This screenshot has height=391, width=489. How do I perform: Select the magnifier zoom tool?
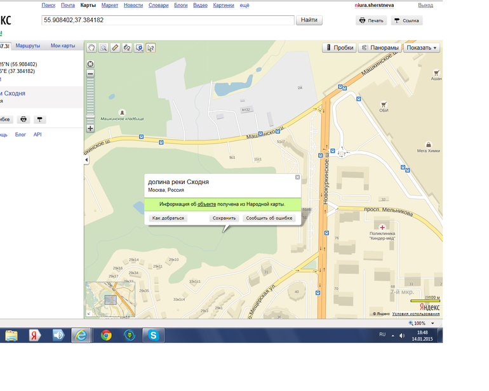pyautogui.click(x=103, y=48)
